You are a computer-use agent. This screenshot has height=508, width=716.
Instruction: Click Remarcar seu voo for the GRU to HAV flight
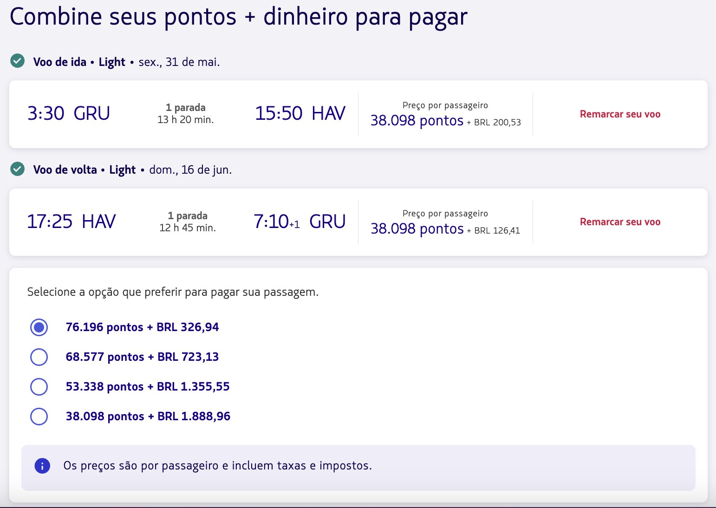[x=620, y=114]
